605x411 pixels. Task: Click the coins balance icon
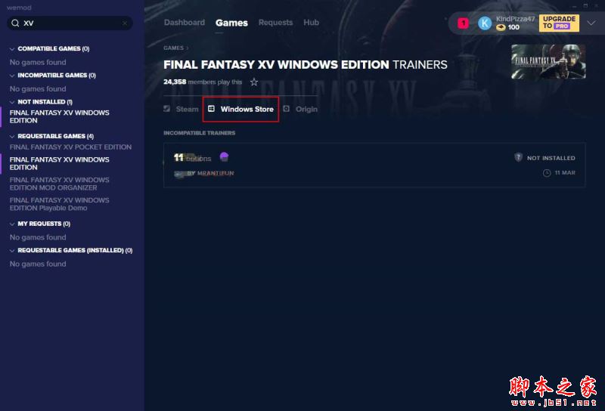(x=501, y=27)
